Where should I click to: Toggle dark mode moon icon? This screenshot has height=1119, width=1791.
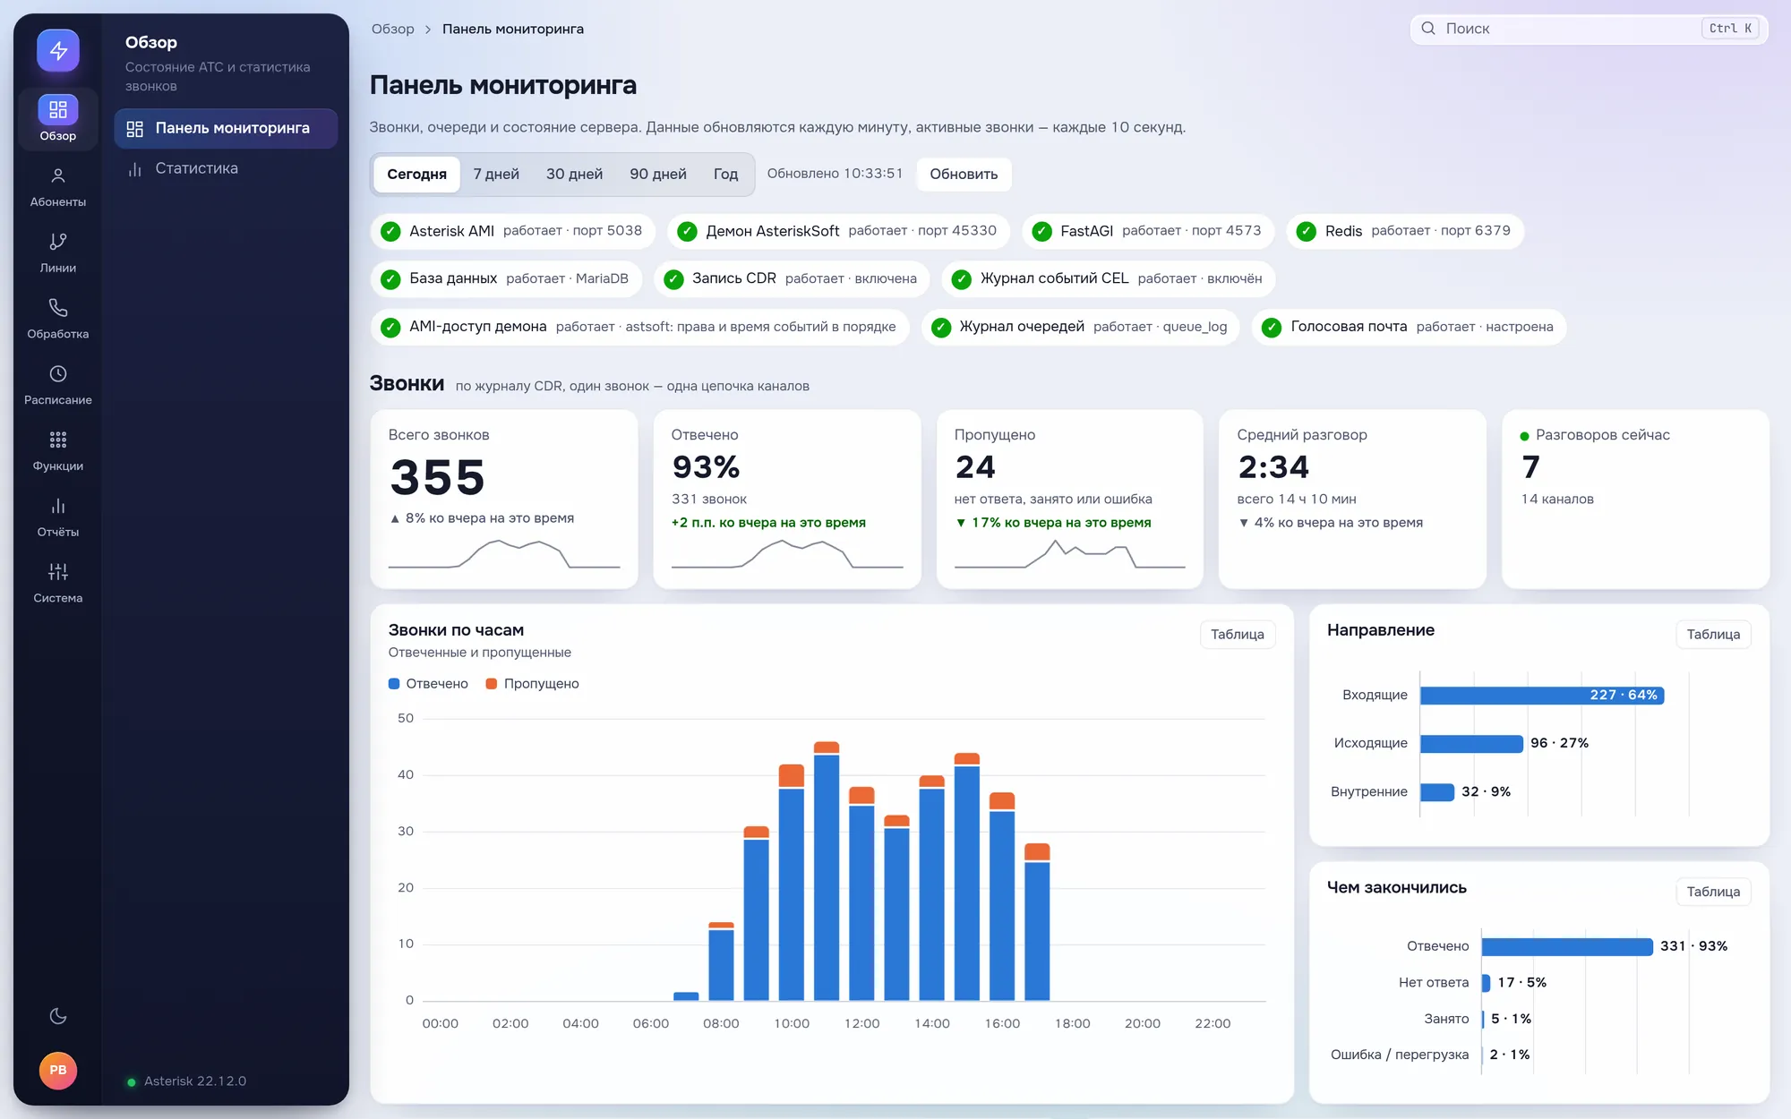click(x=58, y=1015)
